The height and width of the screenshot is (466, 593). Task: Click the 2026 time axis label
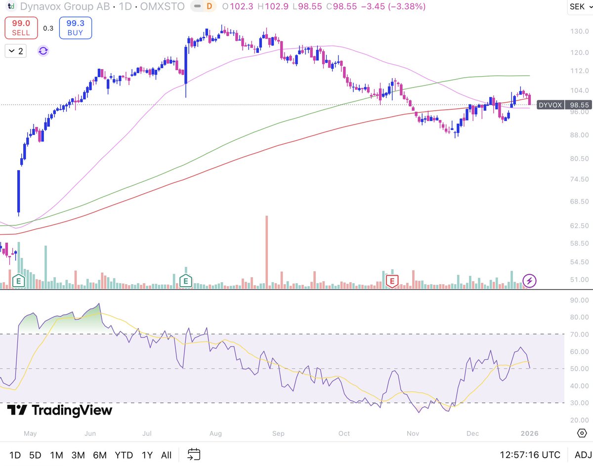529,433
